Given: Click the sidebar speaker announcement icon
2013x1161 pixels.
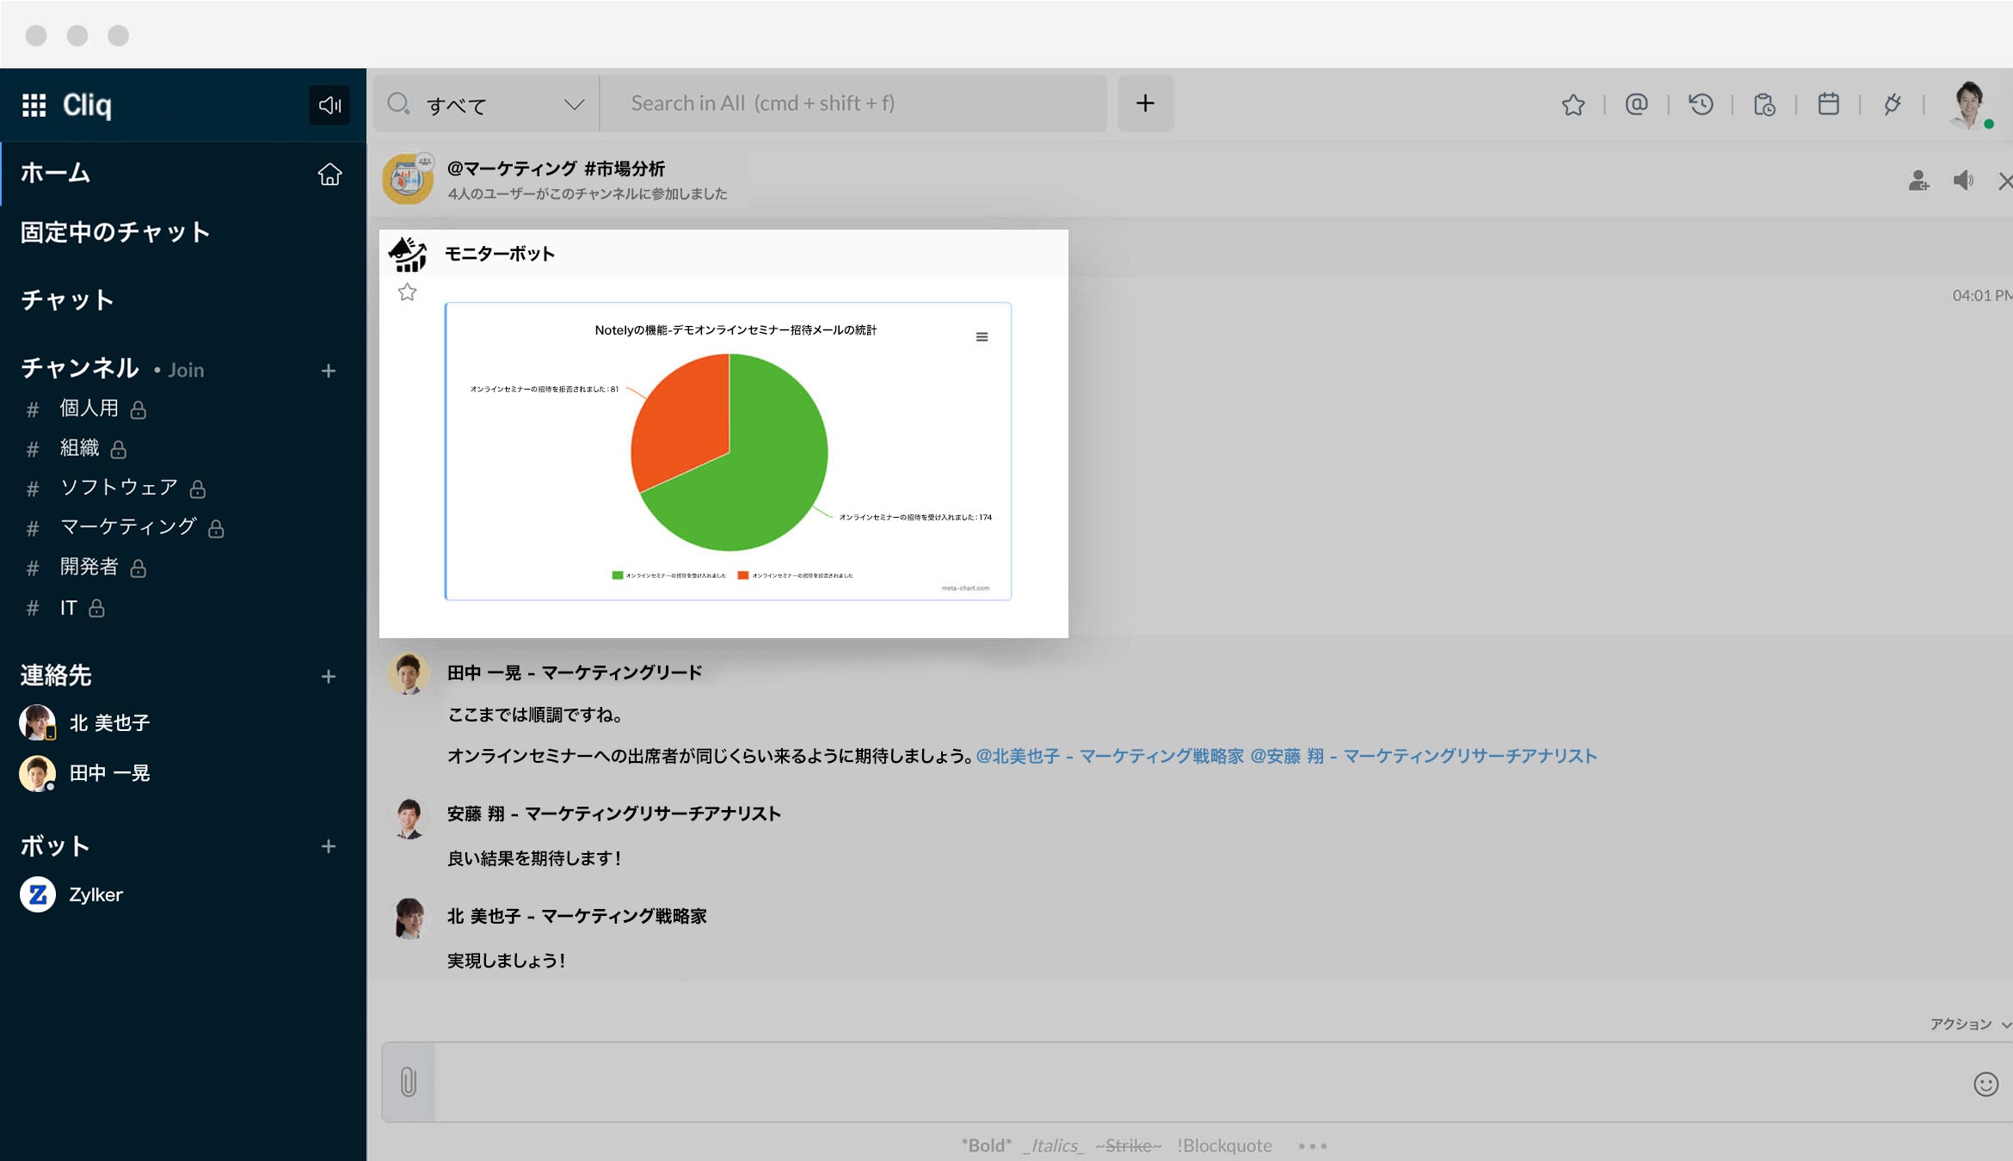Looking at the screenshot, I should coord(329,105).
